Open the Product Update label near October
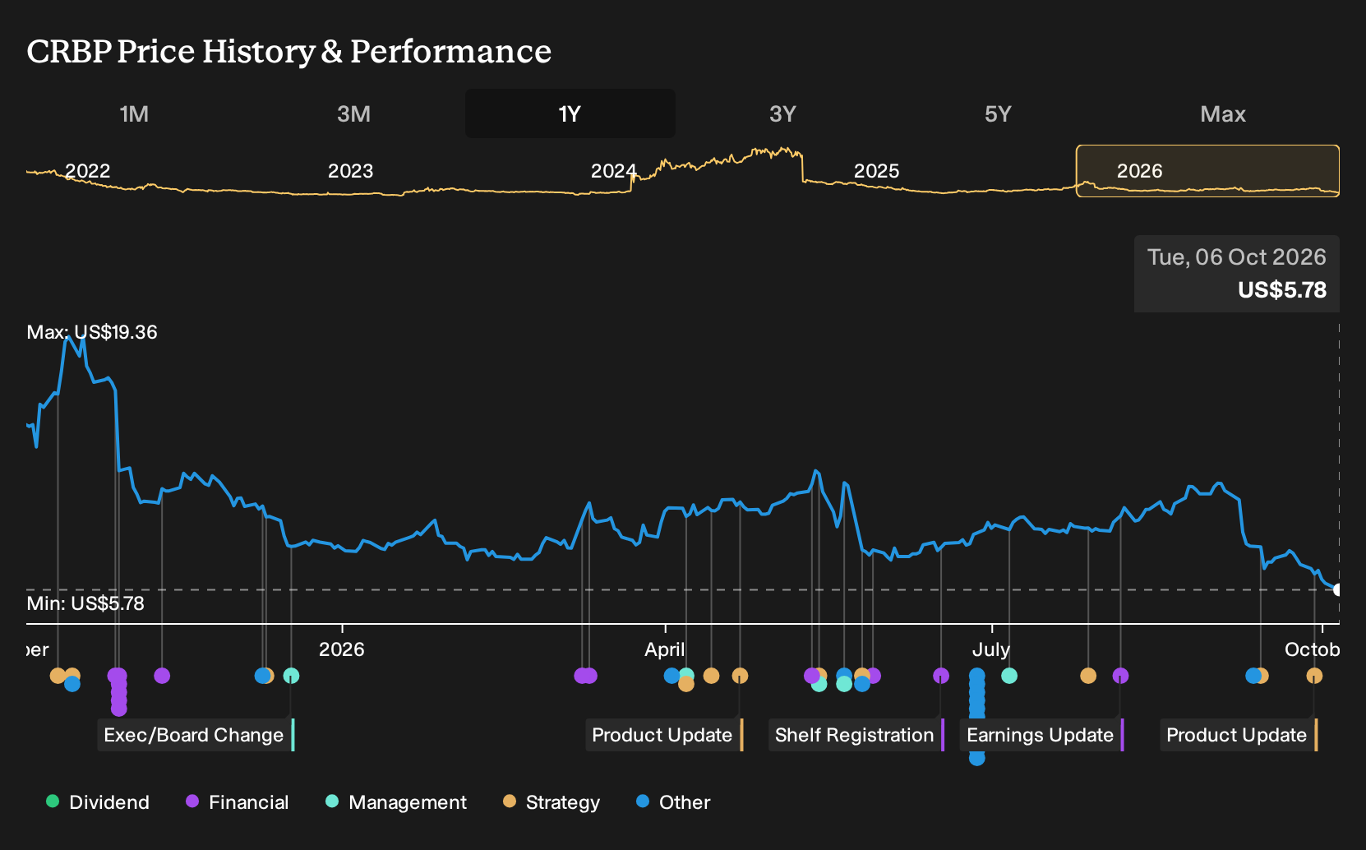Viewport: 1366px width, 850px height. point(1239,735)
